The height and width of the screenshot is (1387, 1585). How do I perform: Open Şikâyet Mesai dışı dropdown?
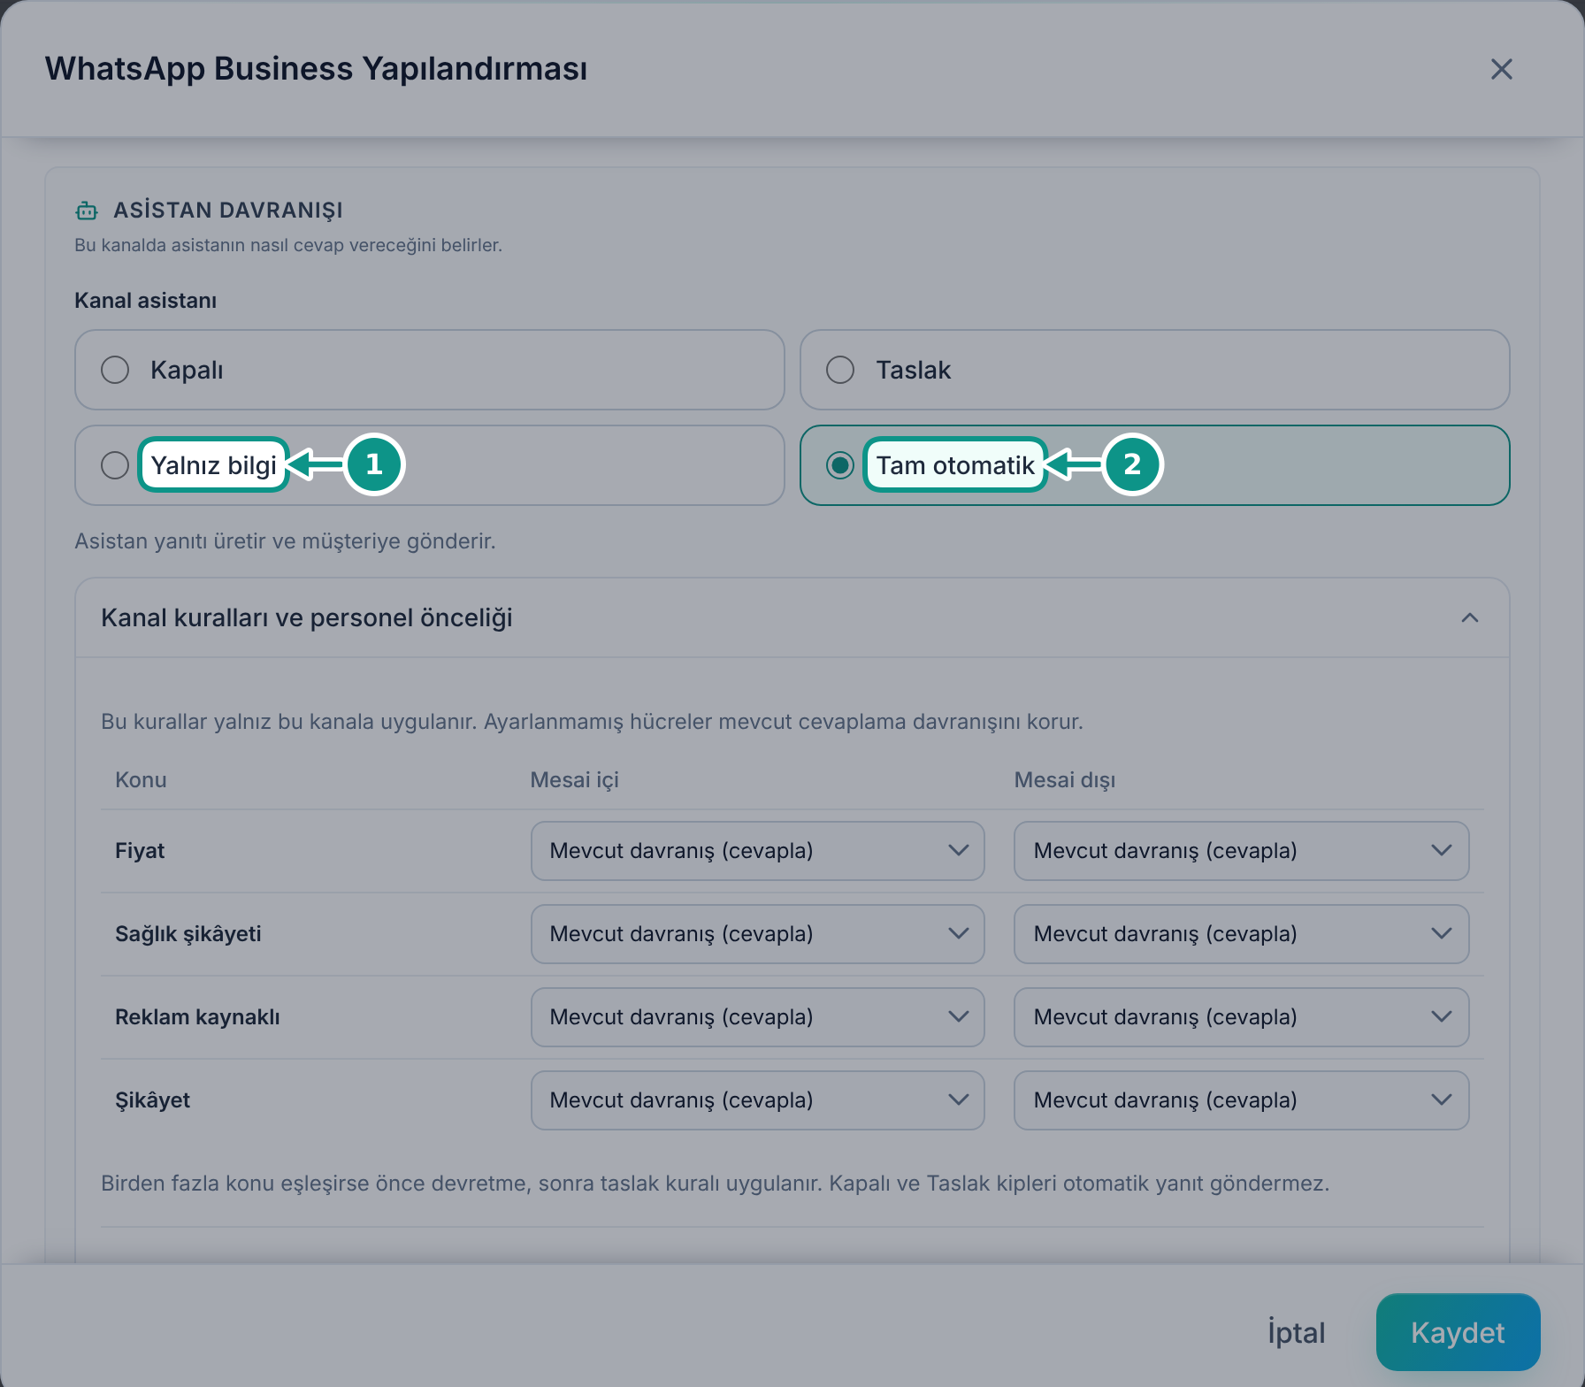(1241, 1100)
